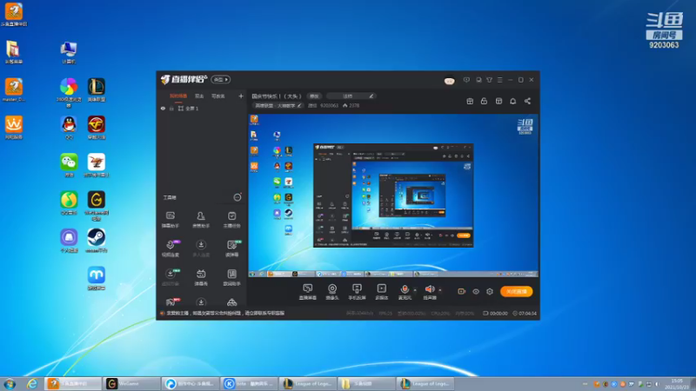This screenshot has height=391, width=696.
Task: Open the notification bell in streaming app
Action: point(512,101)
